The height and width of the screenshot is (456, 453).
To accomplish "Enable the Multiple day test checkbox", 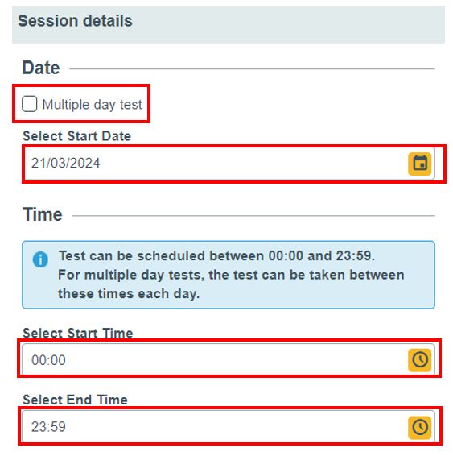I will pyautogui.click(x=29, y=104).
